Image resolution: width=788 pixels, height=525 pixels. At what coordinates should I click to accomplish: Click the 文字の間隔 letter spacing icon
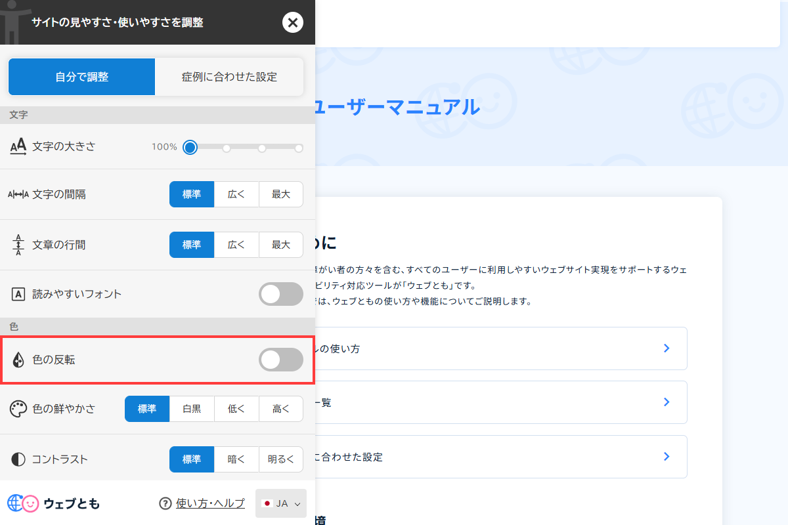(x=18, y=194)
